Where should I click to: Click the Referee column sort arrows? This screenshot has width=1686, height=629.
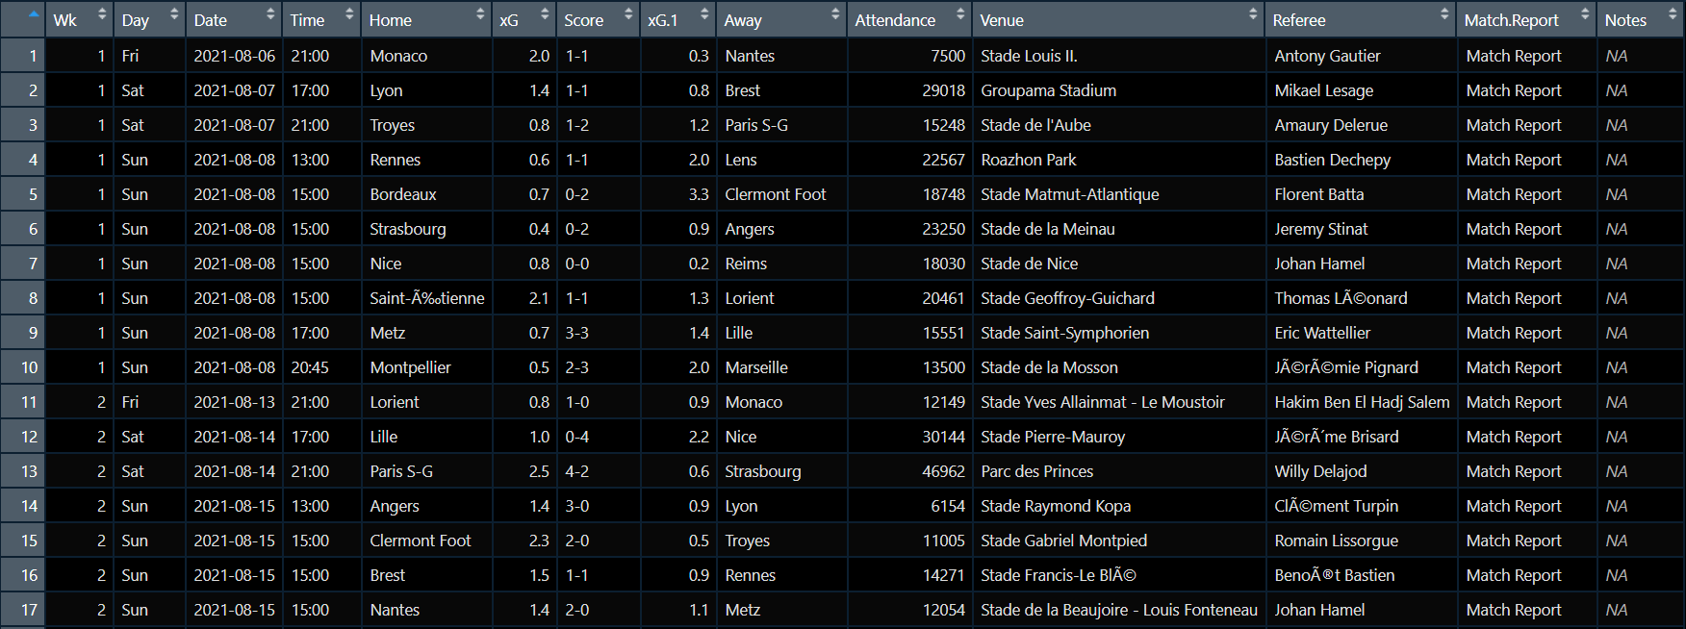(1444, 15)
